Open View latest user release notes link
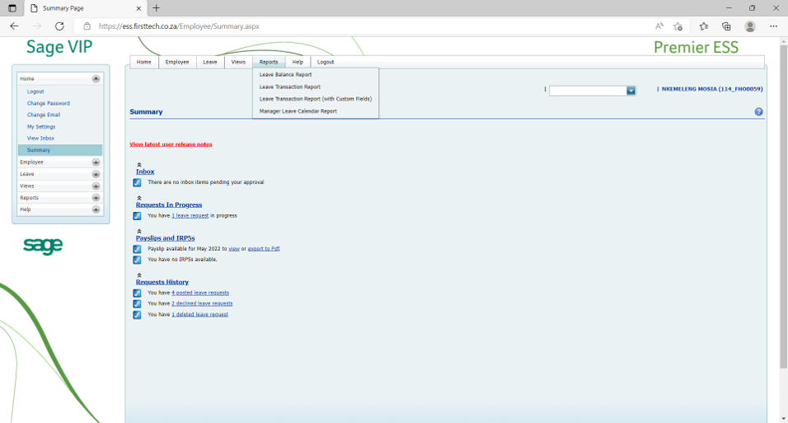 (171, 144)
